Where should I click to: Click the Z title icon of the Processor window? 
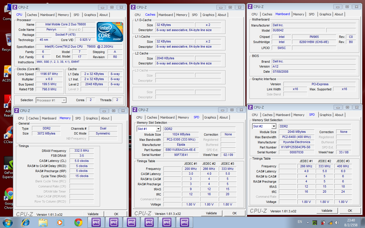tap(15, 7)
